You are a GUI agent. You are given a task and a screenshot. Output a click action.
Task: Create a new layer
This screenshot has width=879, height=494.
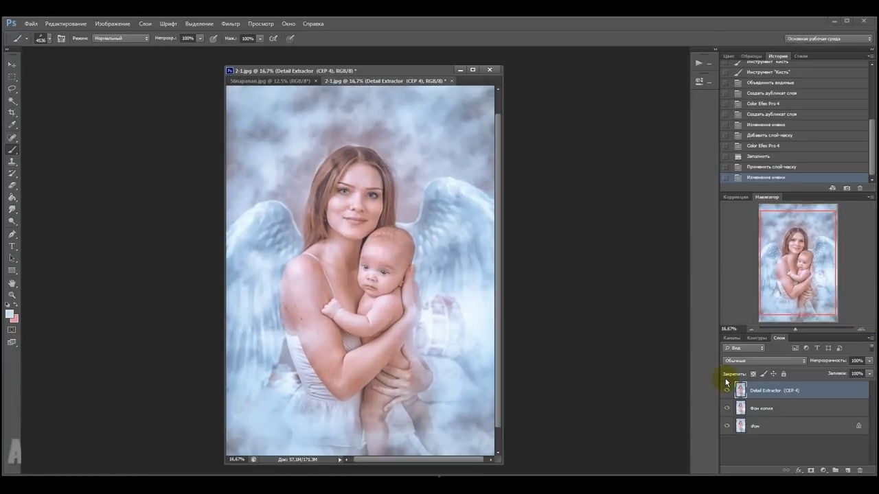848,470
